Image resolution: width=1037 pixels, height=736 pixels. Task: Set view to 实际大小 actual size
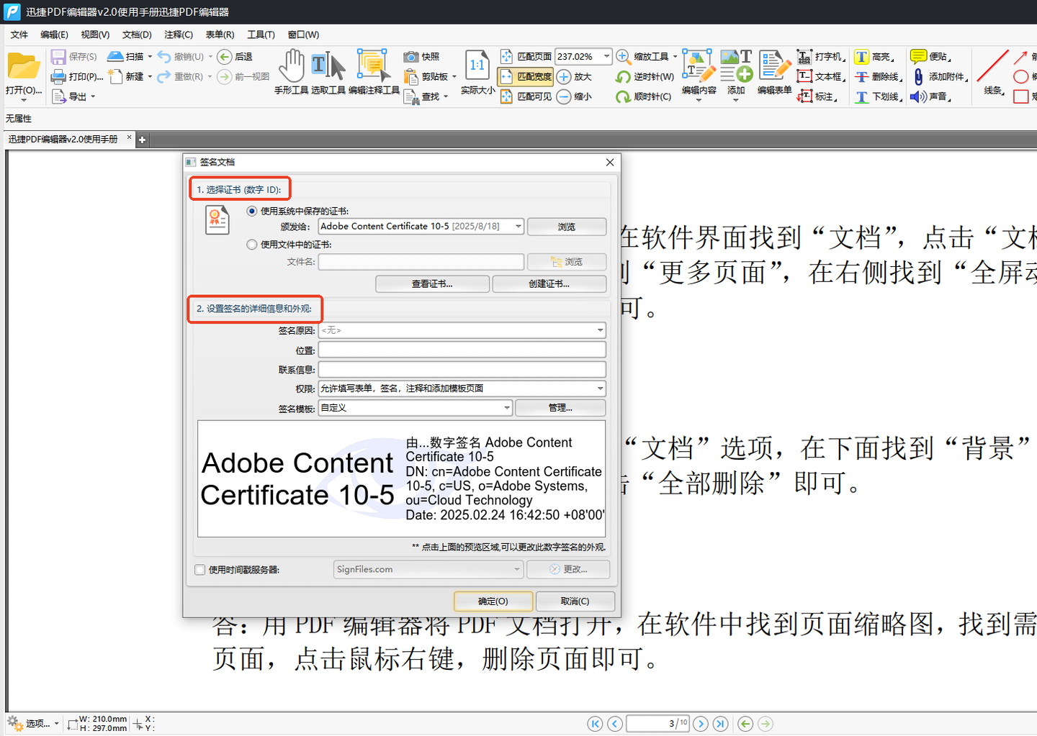pos(477,73)
